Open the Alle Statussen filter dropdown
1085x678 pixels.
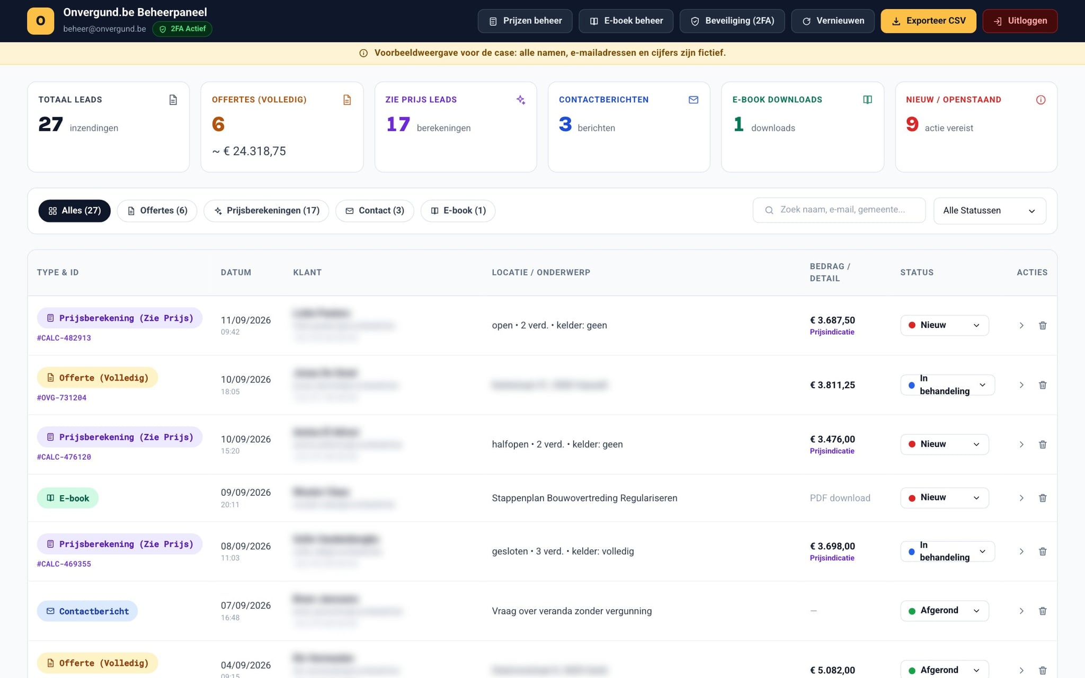989,211
